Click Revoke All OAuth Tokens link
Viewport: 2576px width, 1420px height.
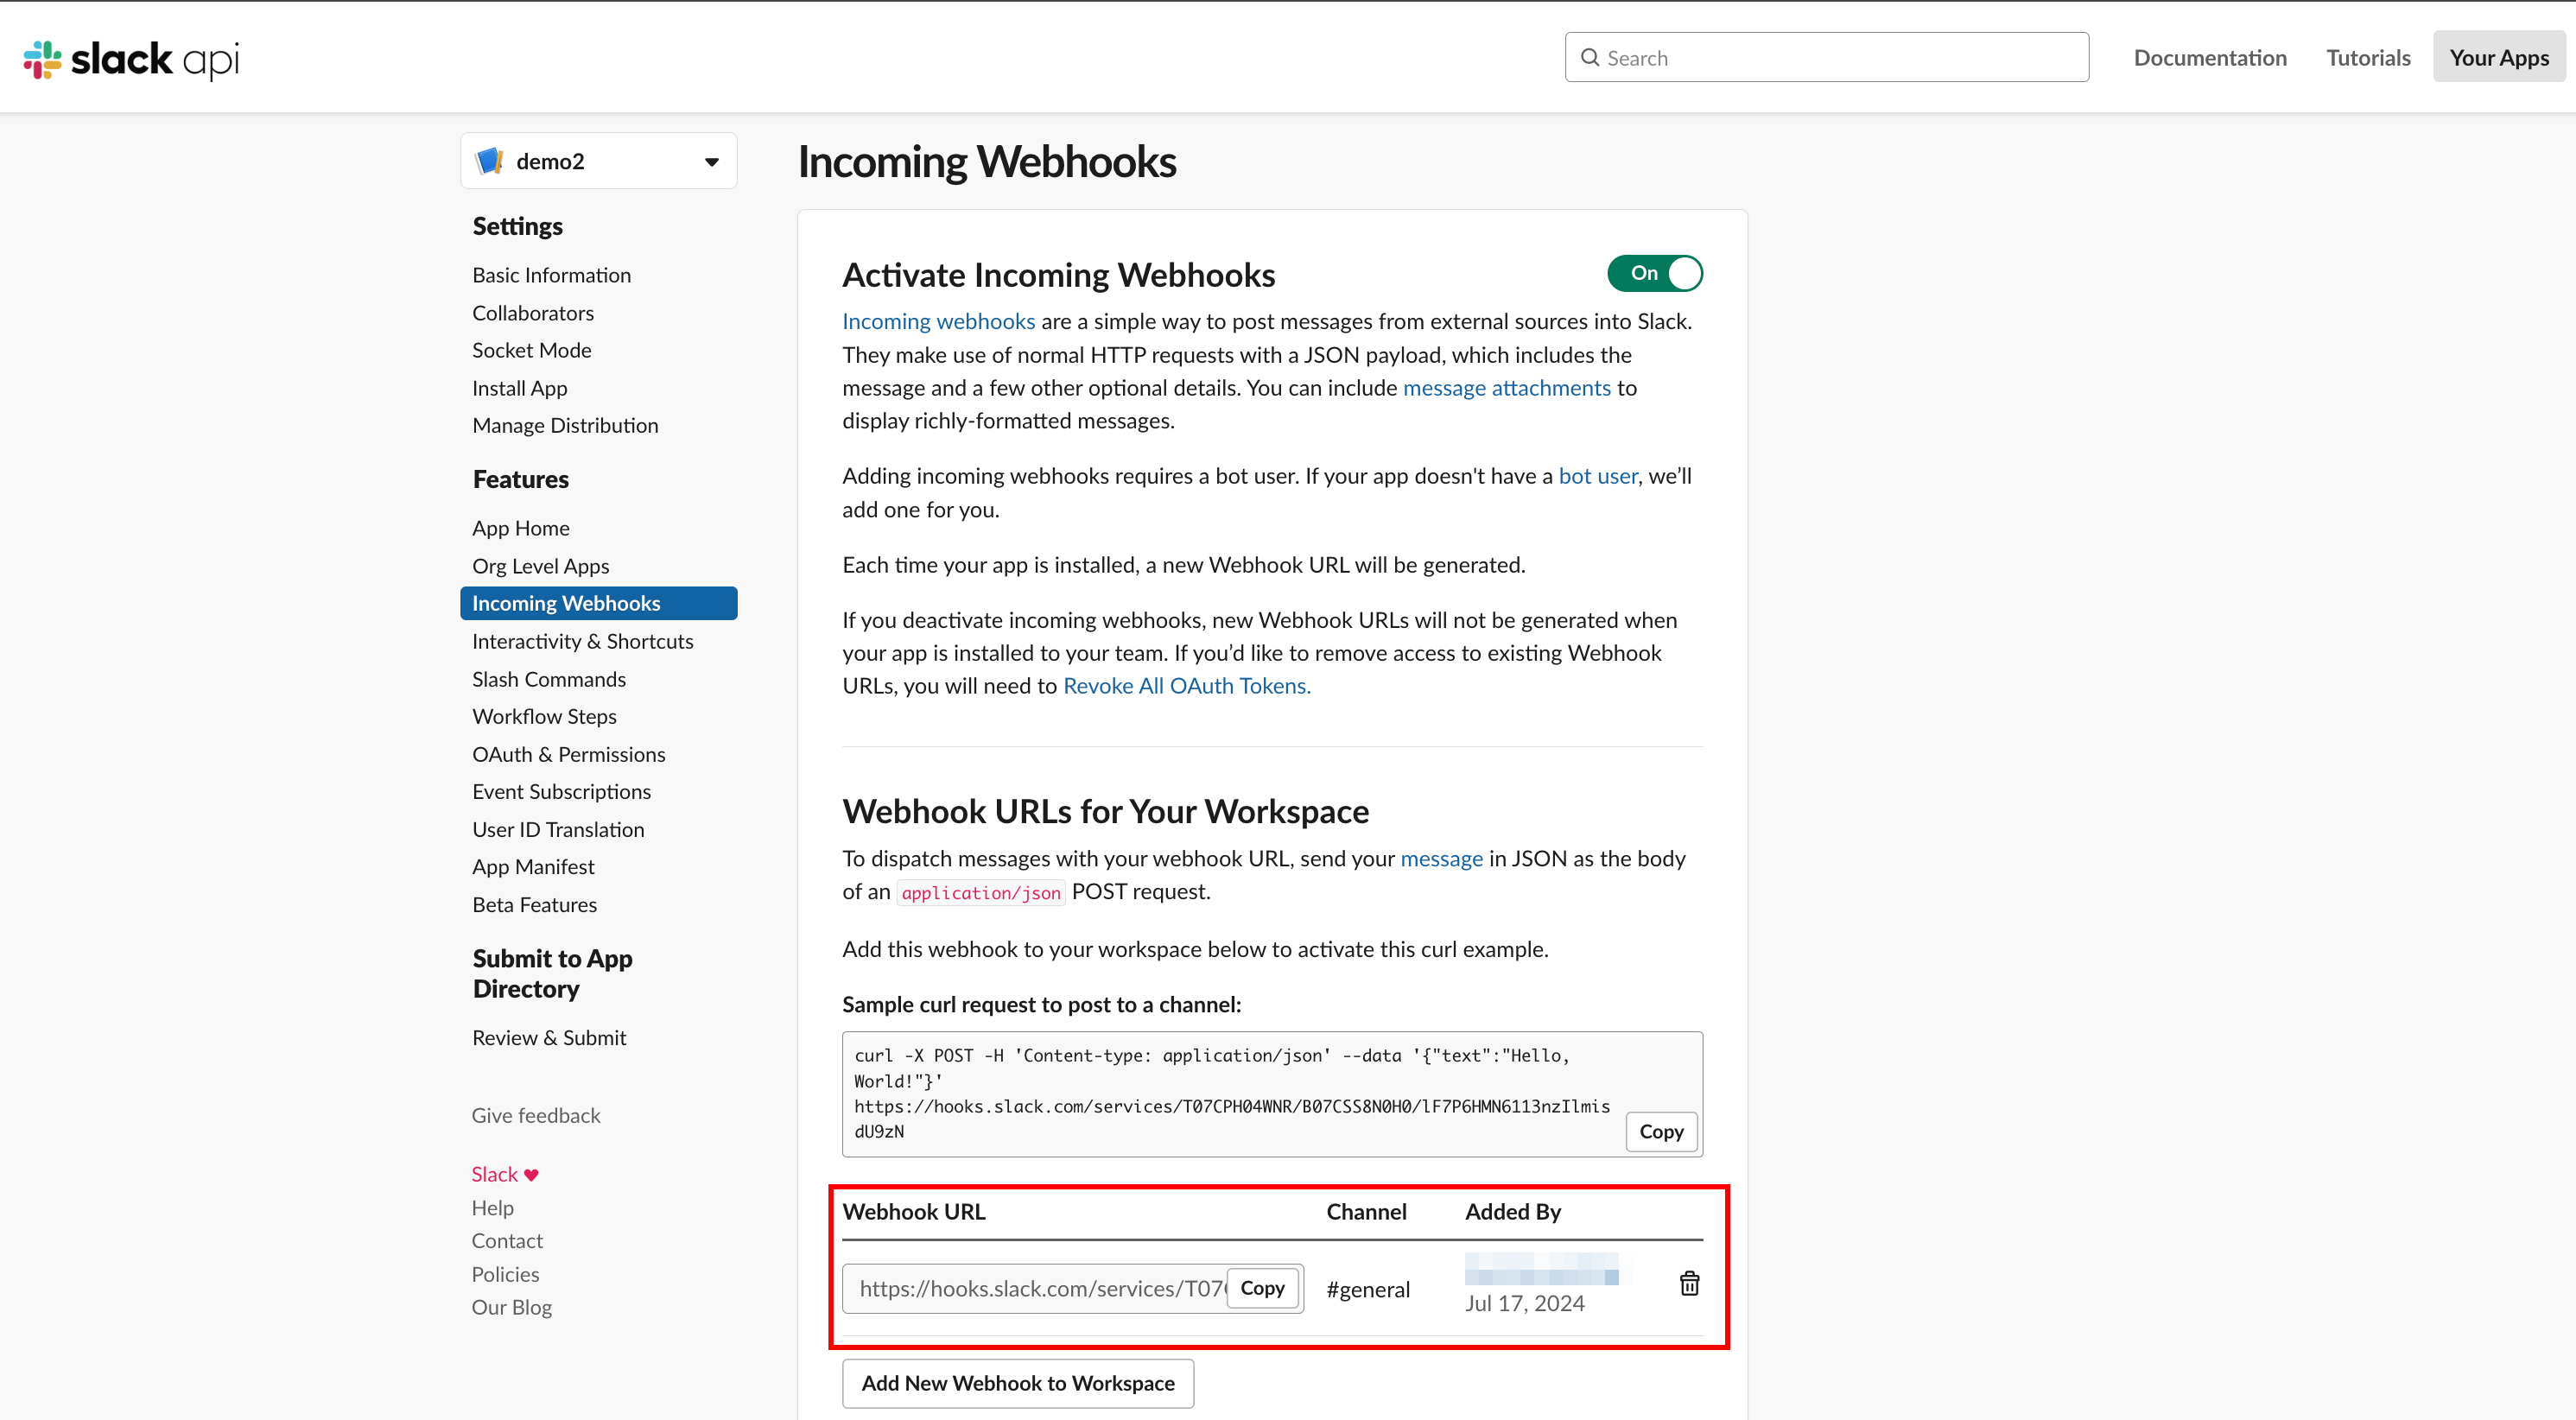[1186, 685]
